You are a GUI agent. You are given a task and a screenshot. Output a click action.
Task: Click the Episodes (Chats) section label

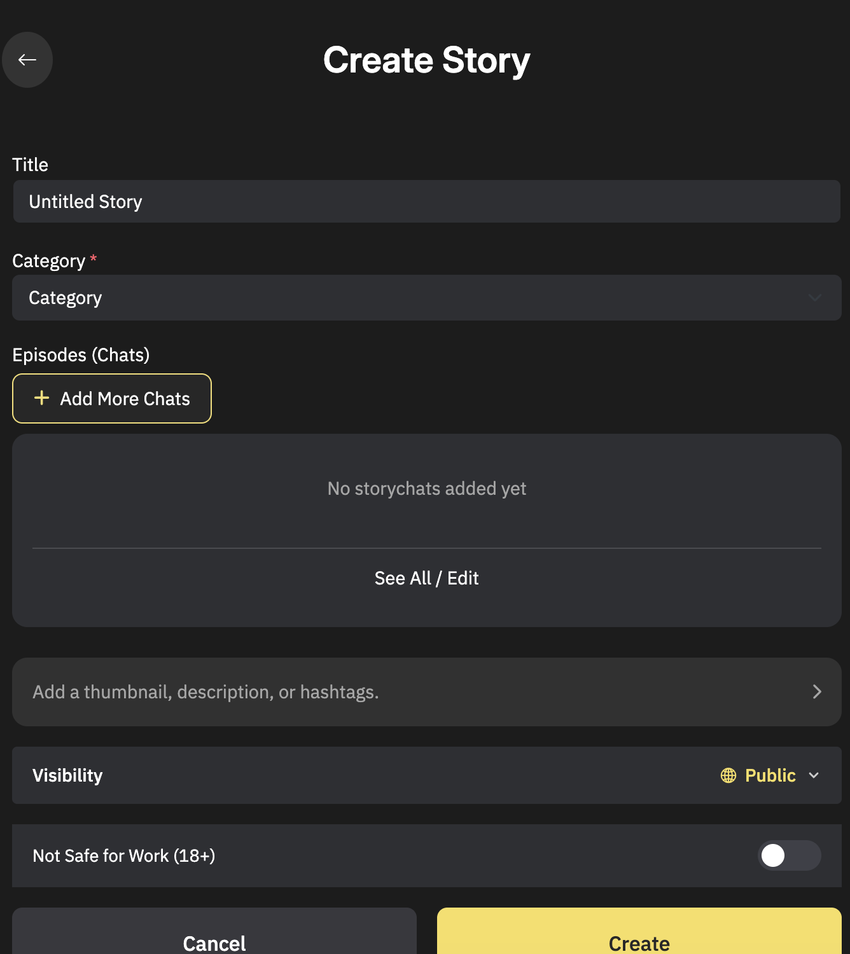click(x=81, y=355)
